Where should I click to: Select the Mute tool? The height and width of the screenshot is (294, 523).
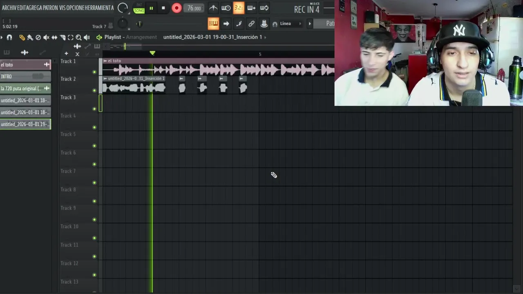46,38
